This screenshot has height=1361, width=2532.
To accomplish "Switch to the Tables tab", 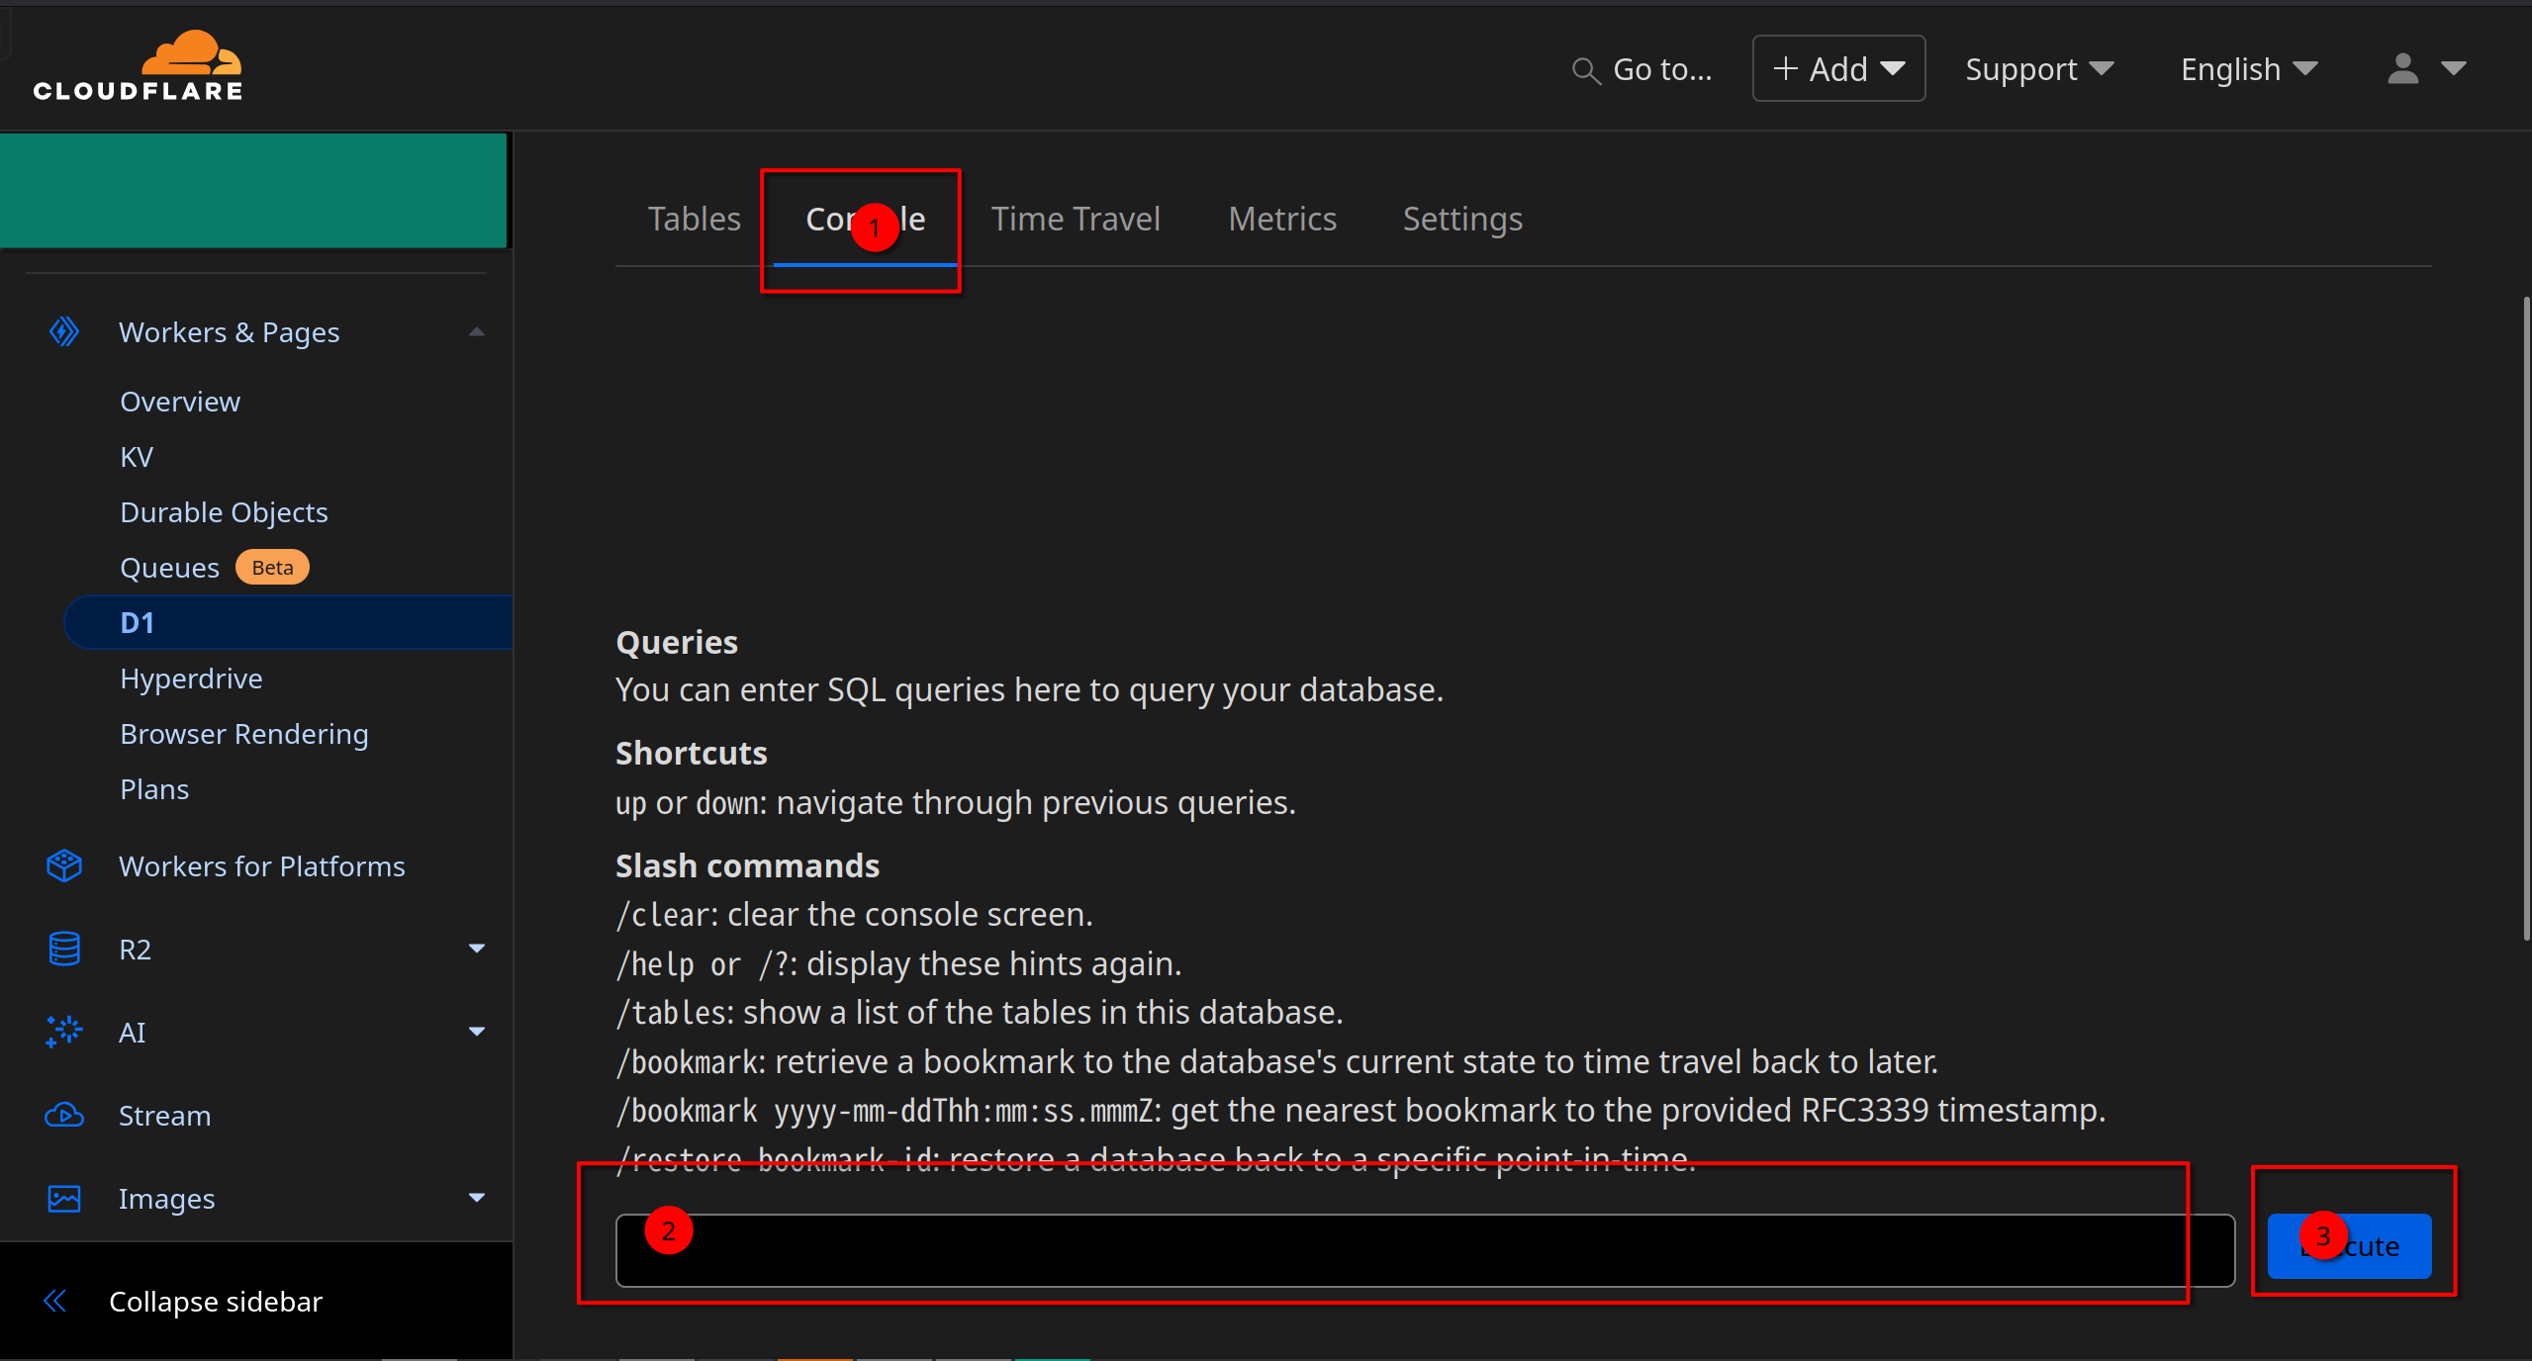I will tap(694, 219).
